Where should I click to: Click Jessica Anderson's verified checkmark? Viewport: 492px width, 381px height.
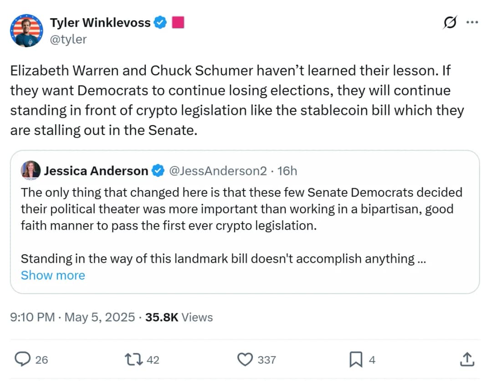pos(158,171)
